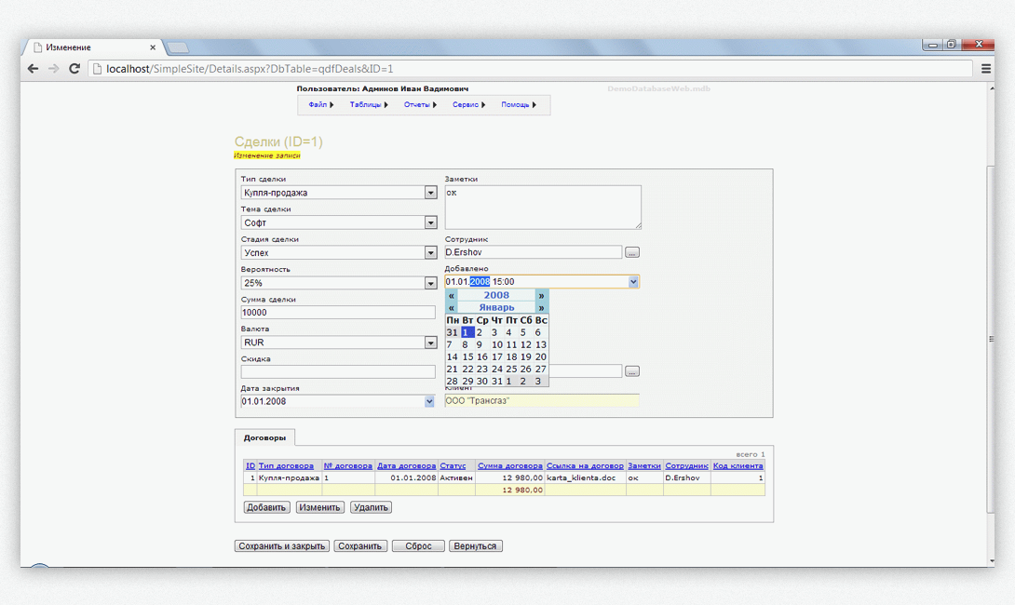The image size is (1015, 605).
Task: Sort contracts by Статус column
Action: coord(453,466)
